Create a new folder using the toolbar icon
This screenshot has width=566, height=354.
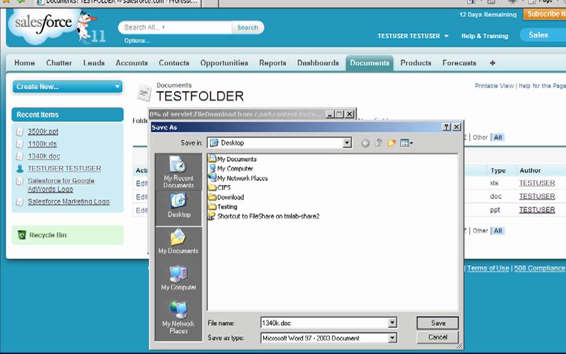point(391,143)
